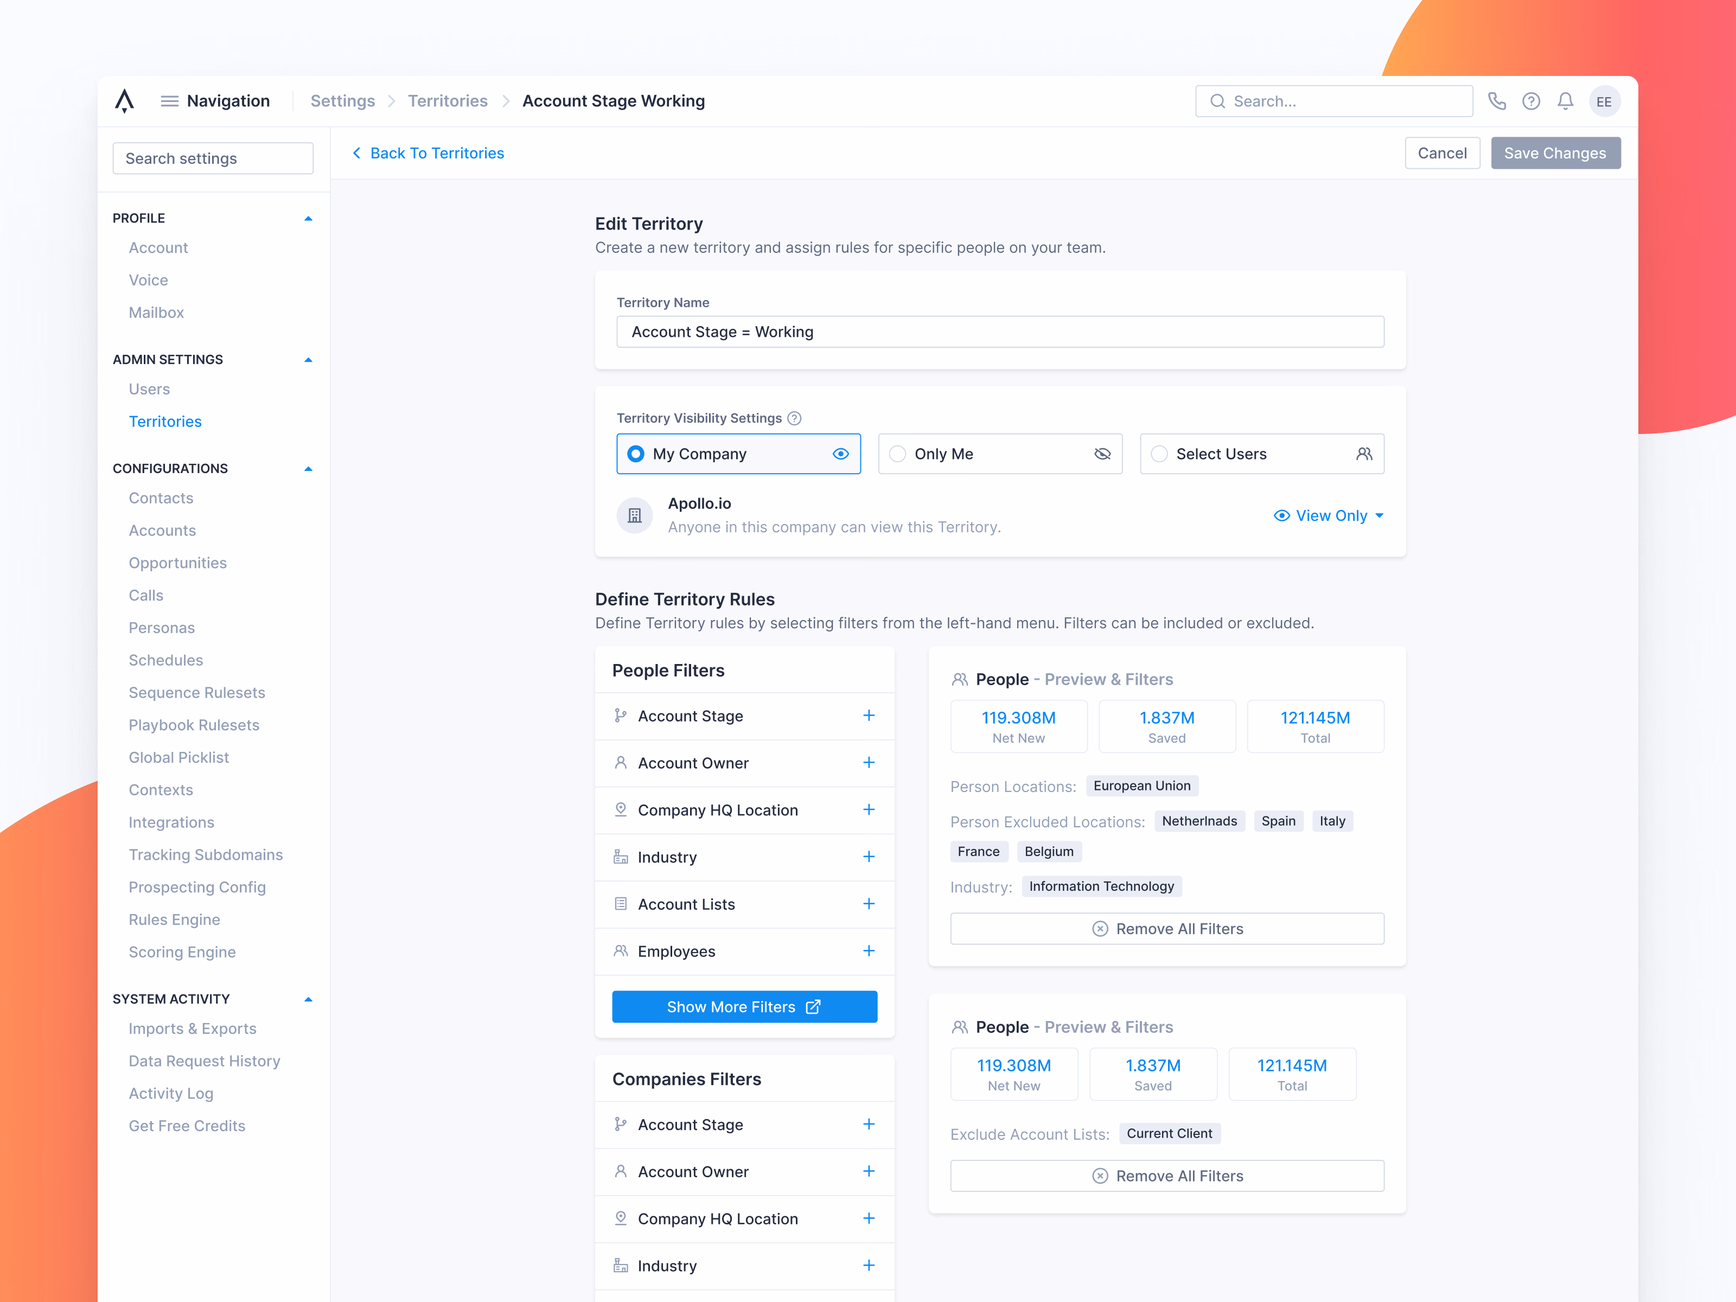Add People filter Industry with plus icon
The image size is (1736, 1302).
pos(869,856)
